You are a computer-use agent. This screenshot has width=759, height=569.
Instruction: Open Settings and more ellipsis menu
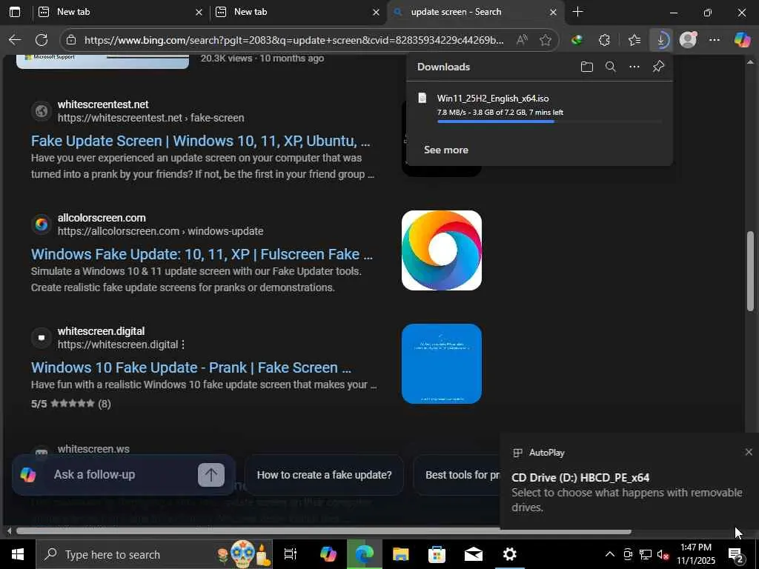click(715, 40)
